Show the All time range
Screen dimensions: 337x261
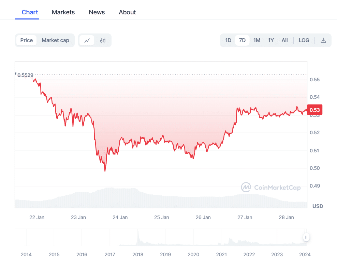click(284, 40)
